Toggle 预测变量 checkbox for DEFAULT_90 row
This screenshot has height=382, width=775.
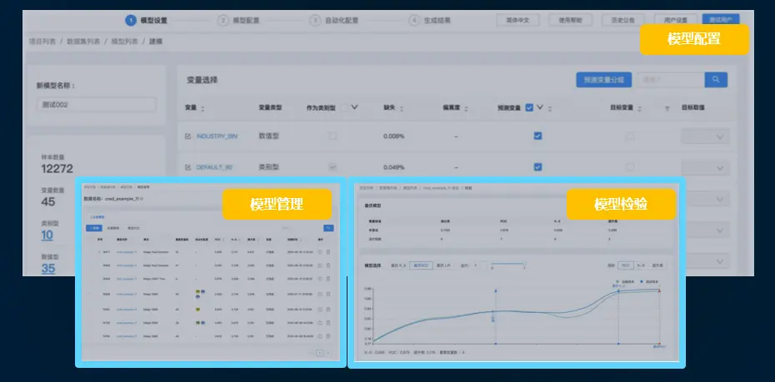(x=538, y=167)
